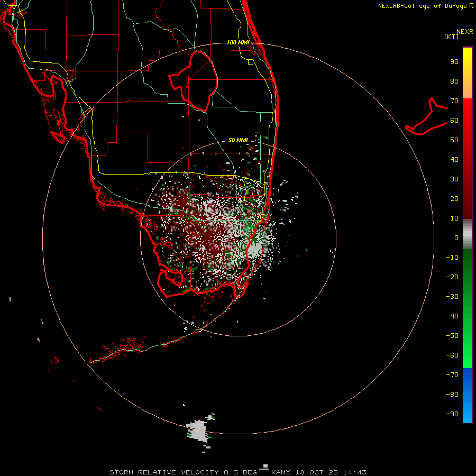Click the 14:43 timestamp

355,472
